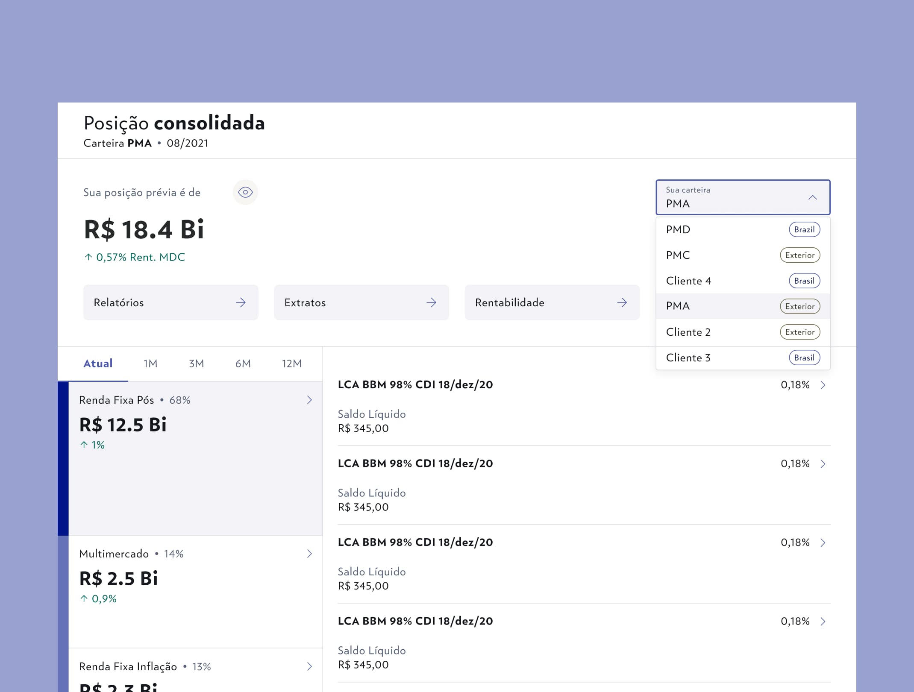Open third LCA BBM row chevron
Image resolution: width=914 pixels, height=692 pixels.
point(823,542)
